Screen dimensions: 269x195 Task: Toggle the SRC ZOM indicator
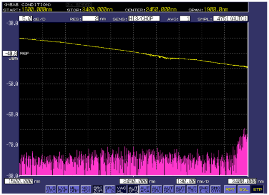[x=98, y=190]
